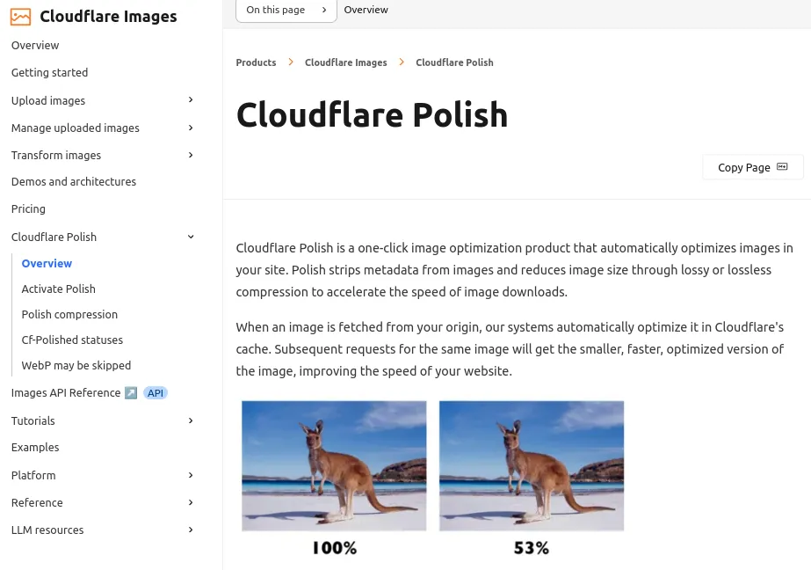Image resolution: width=811 pixels, height=570 pixels.
Task: Open Activate Polish in the sidebar
Action: pyautogui.click(x=58, y=289)
